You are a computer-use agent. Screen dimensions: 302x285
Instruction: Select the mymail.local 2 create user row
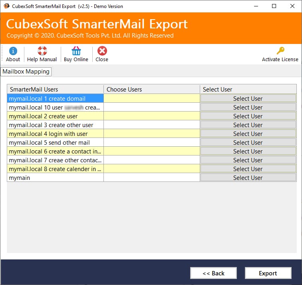click(55, 116)
